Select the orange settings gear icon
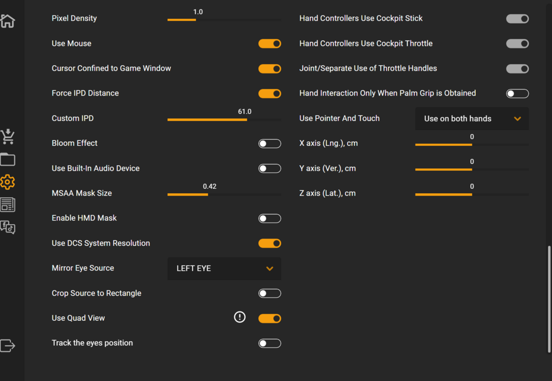552x381 pixels. 8,182
